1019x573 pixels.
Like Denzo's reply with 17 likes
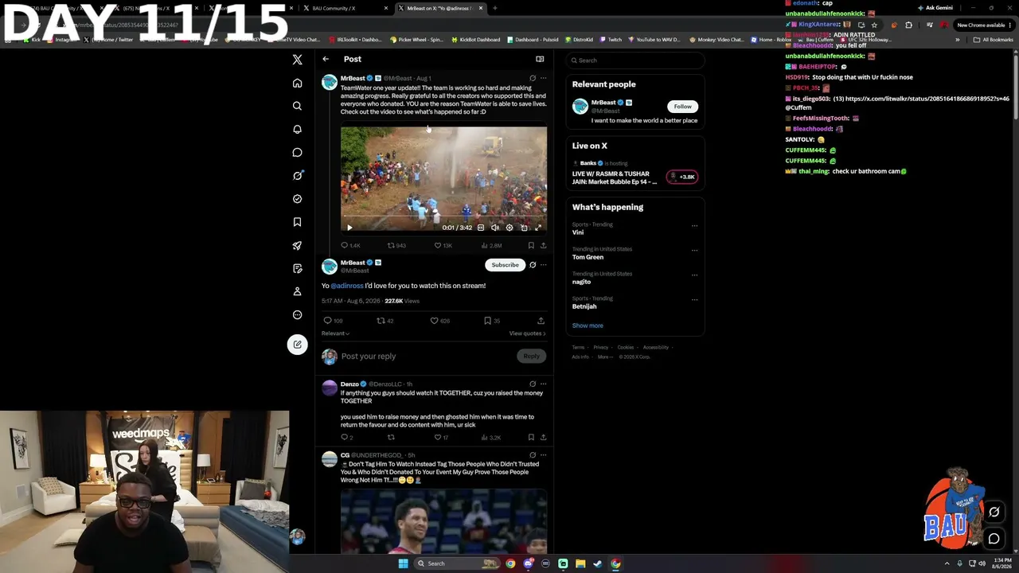point(441,438)
